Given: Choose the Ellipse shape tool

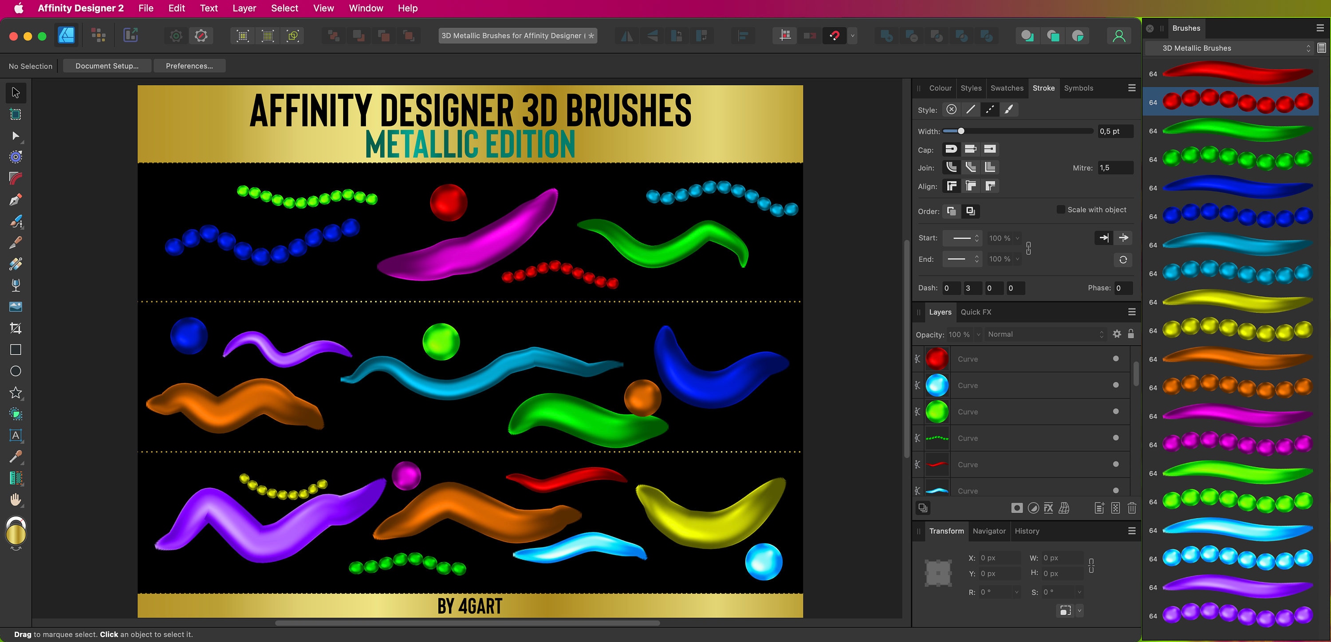Looking at the screenshot, I should coord(16,371).
